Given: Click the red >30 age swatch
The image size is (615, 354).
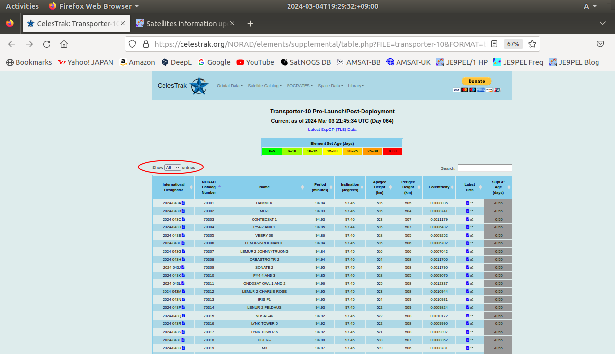Looking at the screenshot, I should (x=392, y=151).
